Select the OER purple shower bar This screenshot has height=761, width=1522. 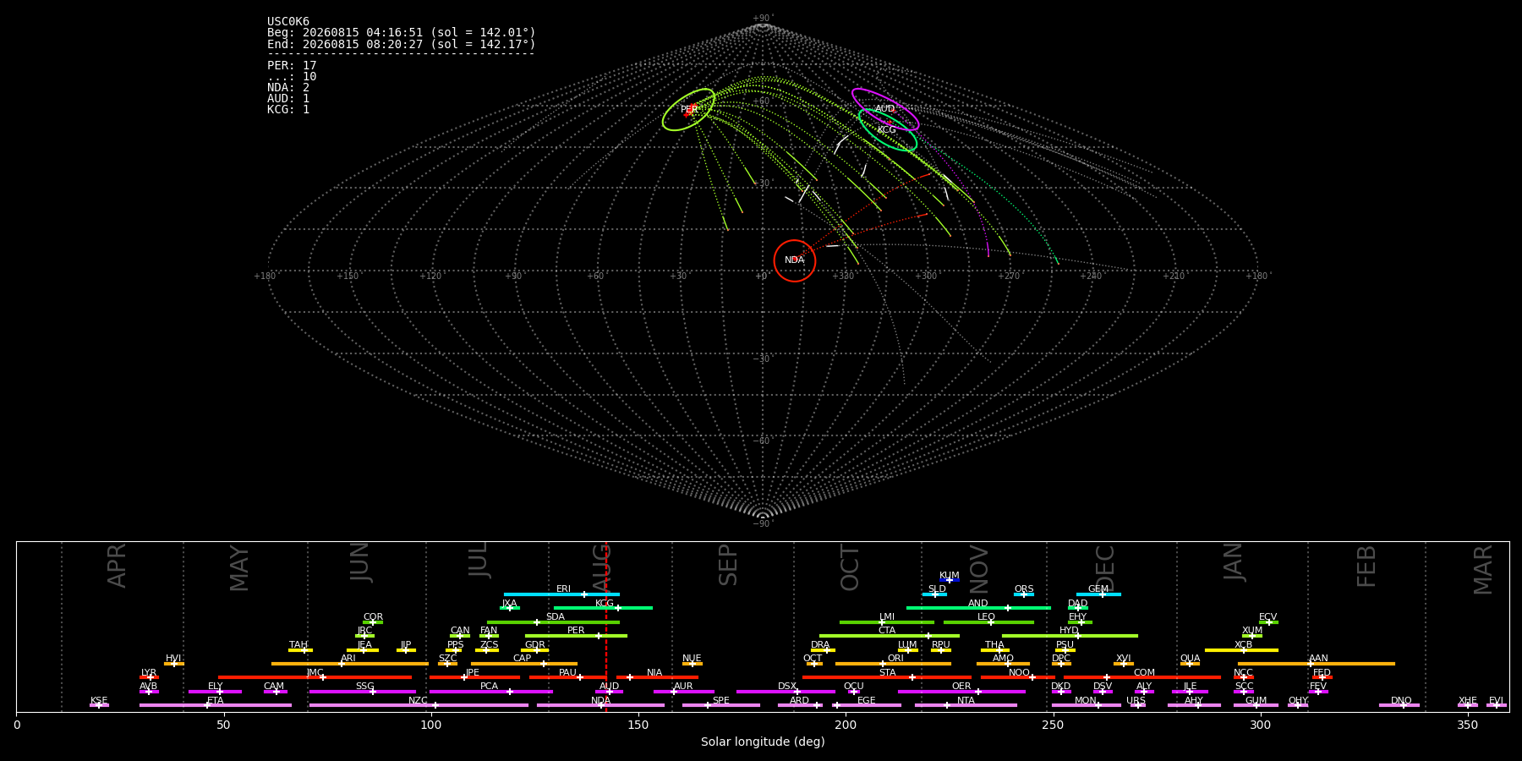[x=961, y=692]
